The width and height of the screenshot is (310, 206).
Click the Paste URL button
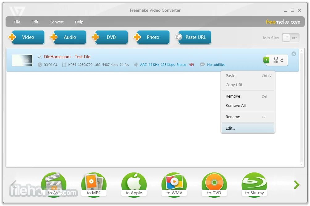click(x=194, y=37)
